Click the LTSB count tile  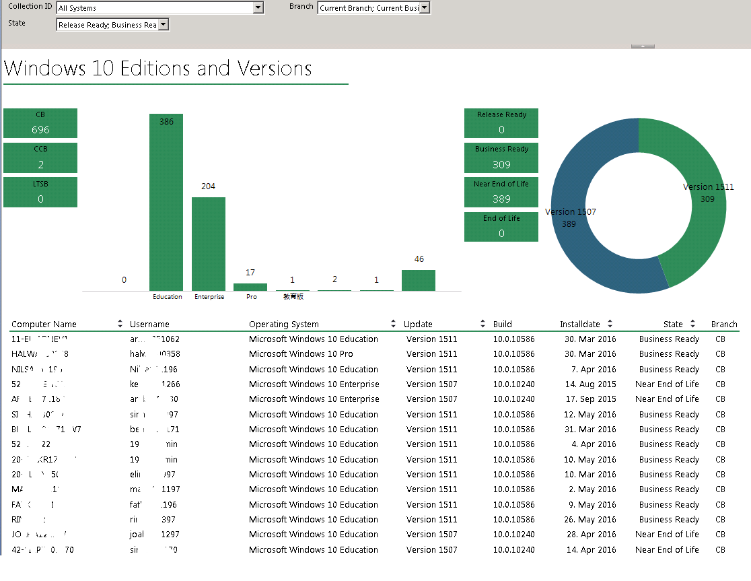coord(40,192)
